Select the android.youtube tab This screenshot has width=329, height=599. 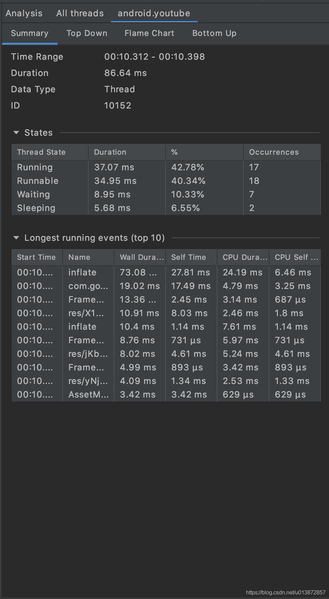pos(154,13)
